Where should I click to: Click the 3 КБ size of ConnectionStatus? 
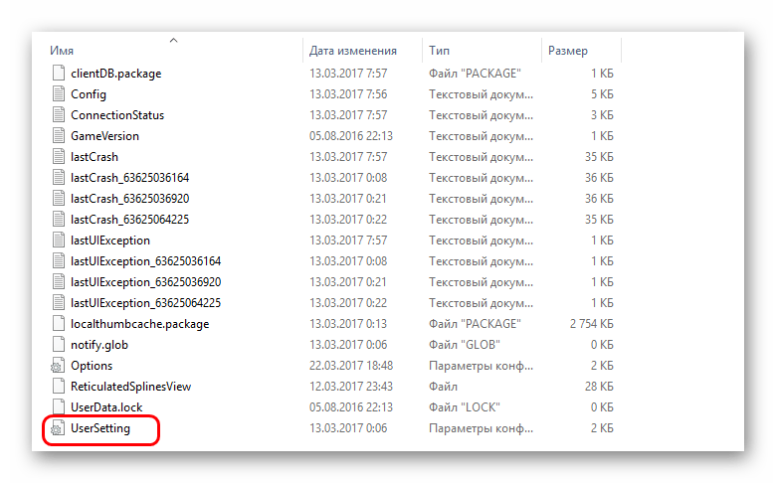602,114
